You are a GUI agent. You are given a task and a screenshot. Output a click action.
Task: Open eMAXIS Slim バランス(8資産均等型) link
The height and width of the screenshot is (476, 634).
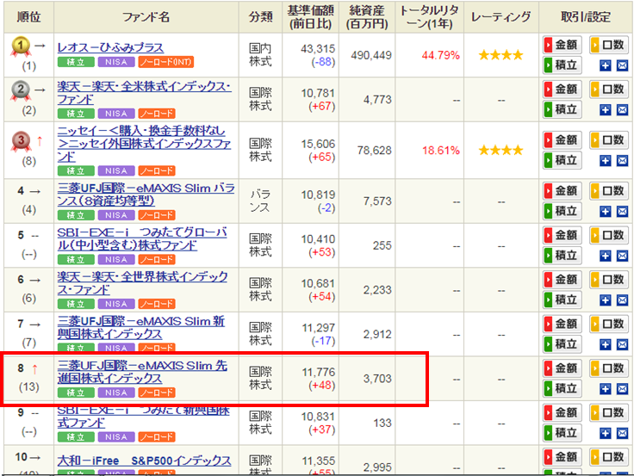[x=146, y=195]
